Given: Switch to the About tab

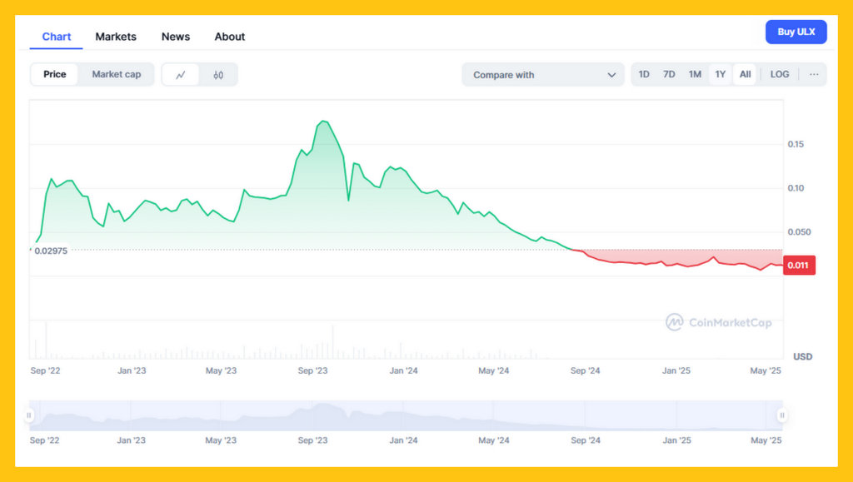Looking at the screenshot, I should tap(230, 37).
